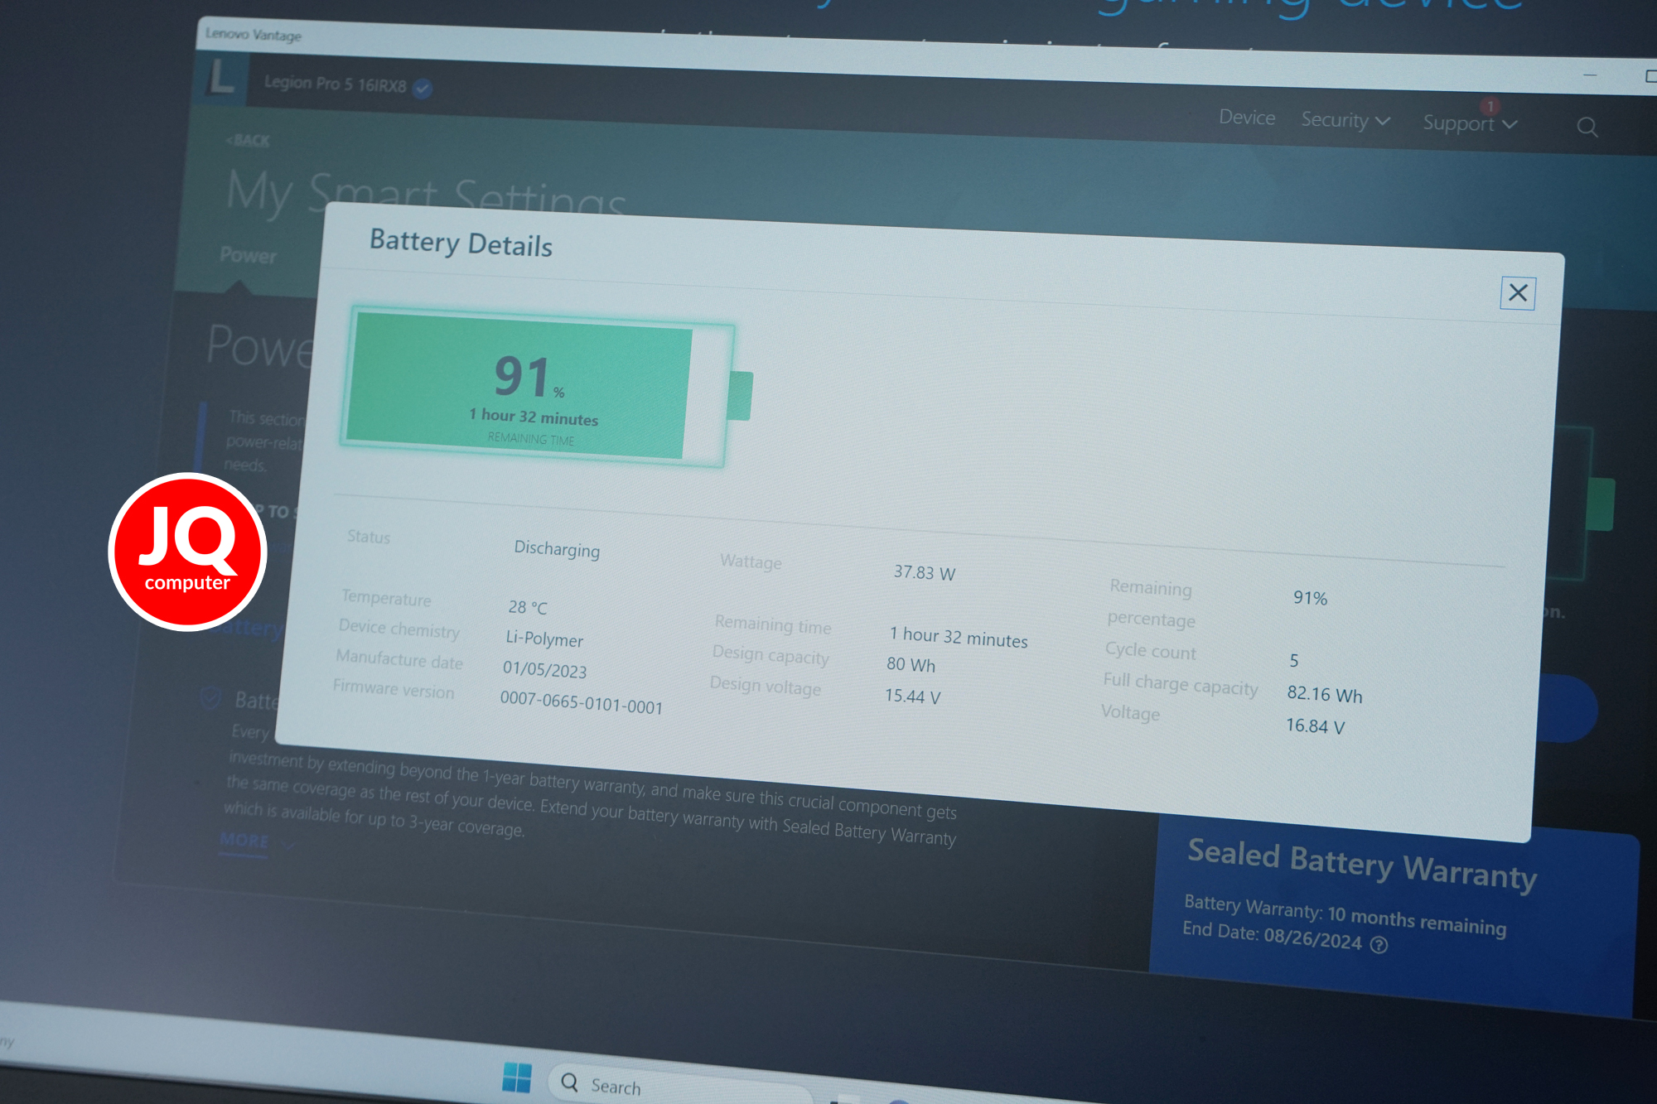
Task: Switch to the Power tab
Action: [248, 255]
